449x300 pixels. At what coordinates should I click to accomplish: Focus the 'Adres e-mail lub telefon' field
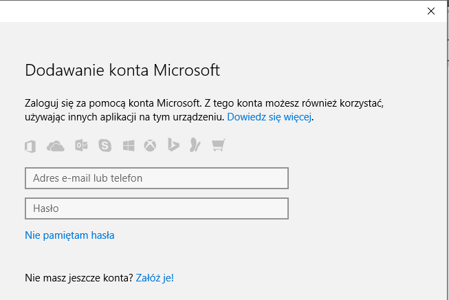click(x=156, y=178)
